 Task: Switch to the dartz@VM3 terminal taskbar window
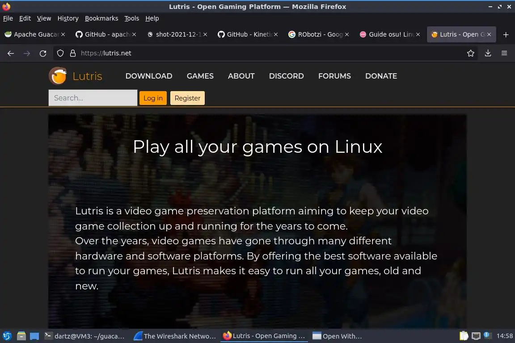[85, 336]
